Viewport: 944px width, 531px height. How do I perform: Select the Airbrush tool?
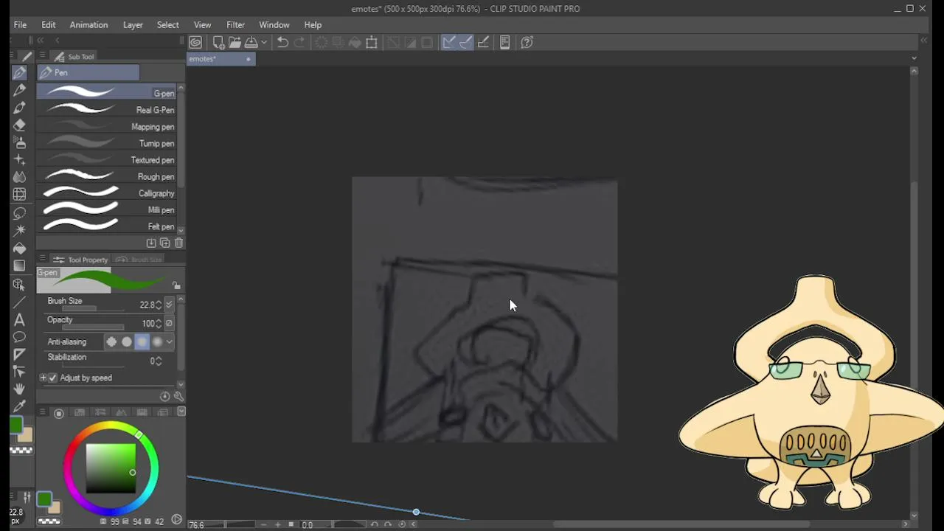pos(20,143)
